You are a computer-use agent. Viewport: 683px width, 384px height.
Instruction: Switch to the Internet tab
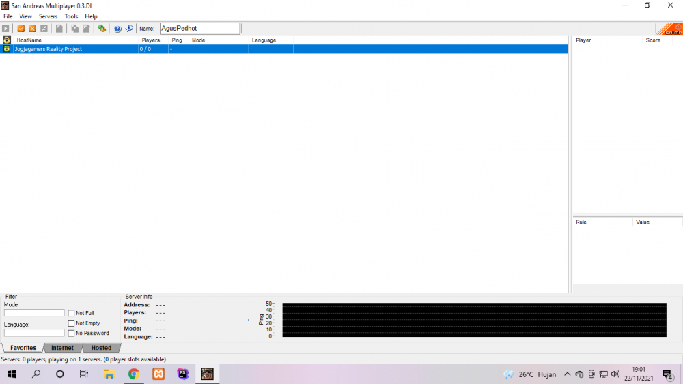pos(62,348)
